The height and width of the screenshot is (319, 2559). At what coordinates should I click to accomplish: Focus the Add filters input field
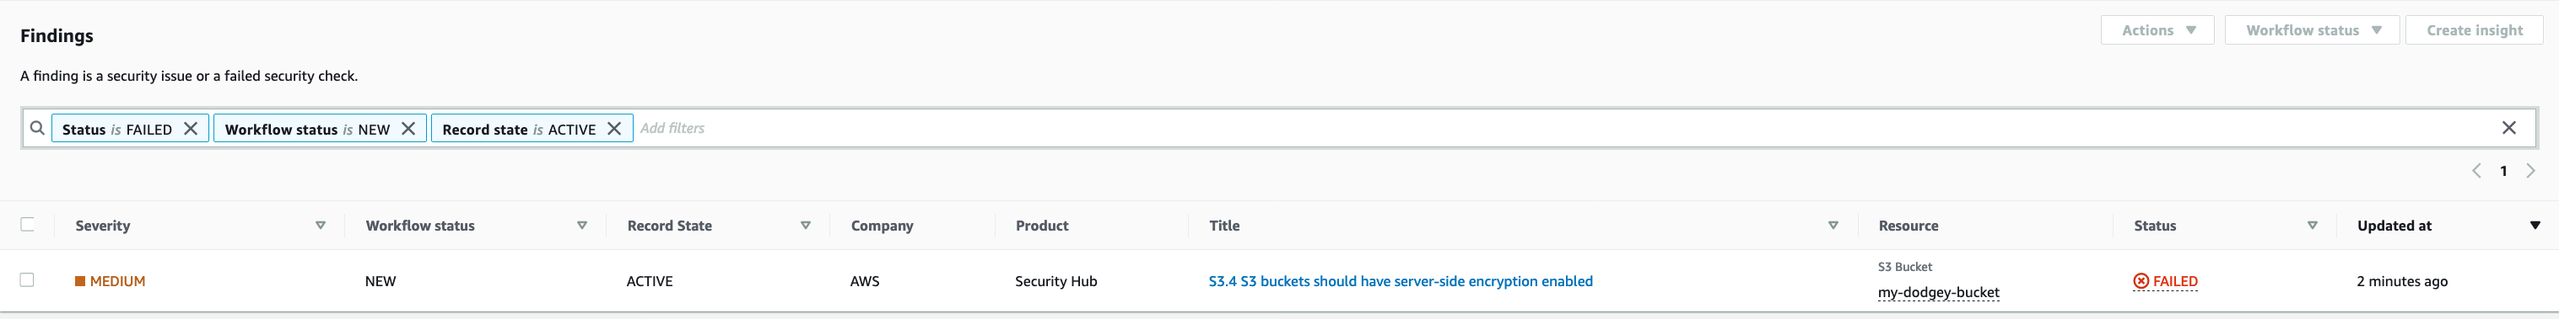pos(1560,128)
